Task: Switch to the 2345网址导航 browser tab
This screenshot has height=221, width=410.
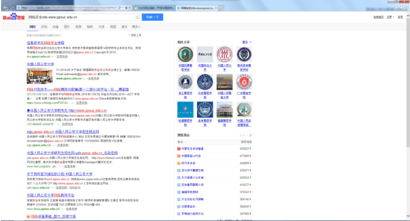Action: click(x=154, y=8)
